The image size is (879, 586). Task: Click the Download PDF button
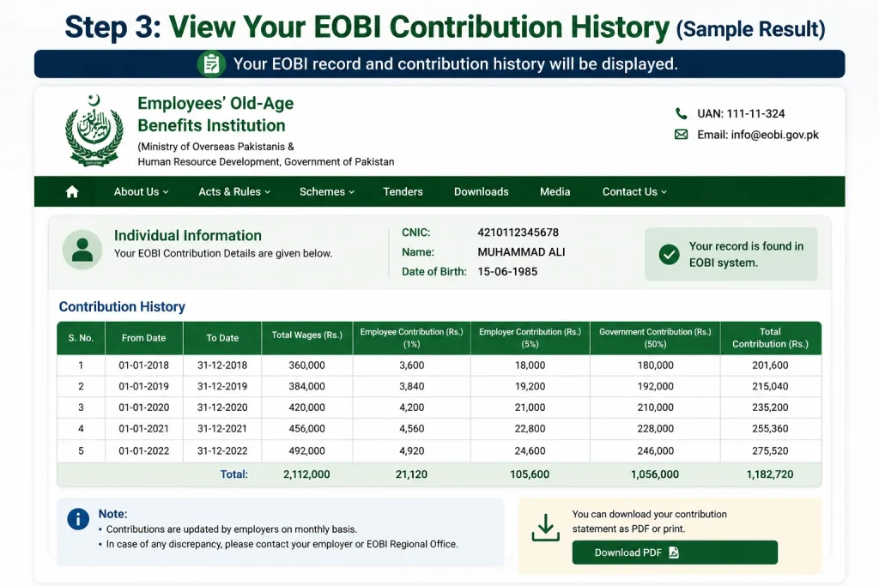click(x=675, y=553)
